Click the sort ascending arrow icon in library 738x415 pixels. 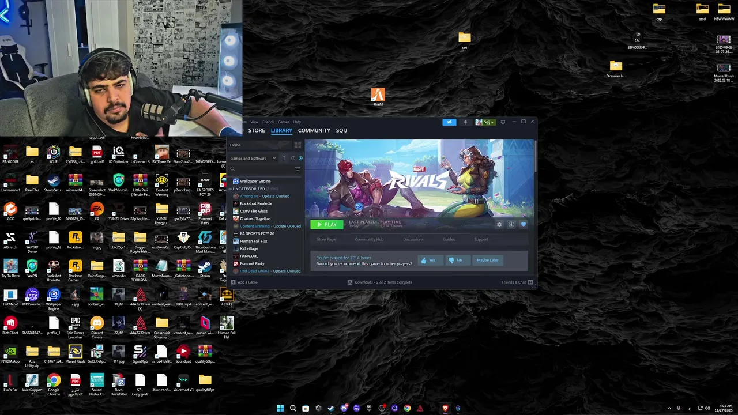click(284, 158)
